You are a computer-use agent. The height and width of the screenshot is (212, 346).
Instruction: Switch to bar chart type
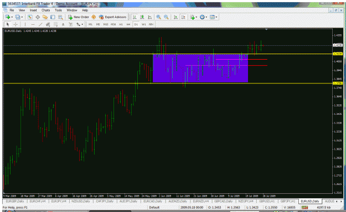pyautogui.click(x=135, y=17)
